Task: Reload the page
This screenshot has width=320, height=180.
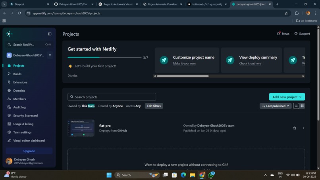Action: [x=19, y=13]
